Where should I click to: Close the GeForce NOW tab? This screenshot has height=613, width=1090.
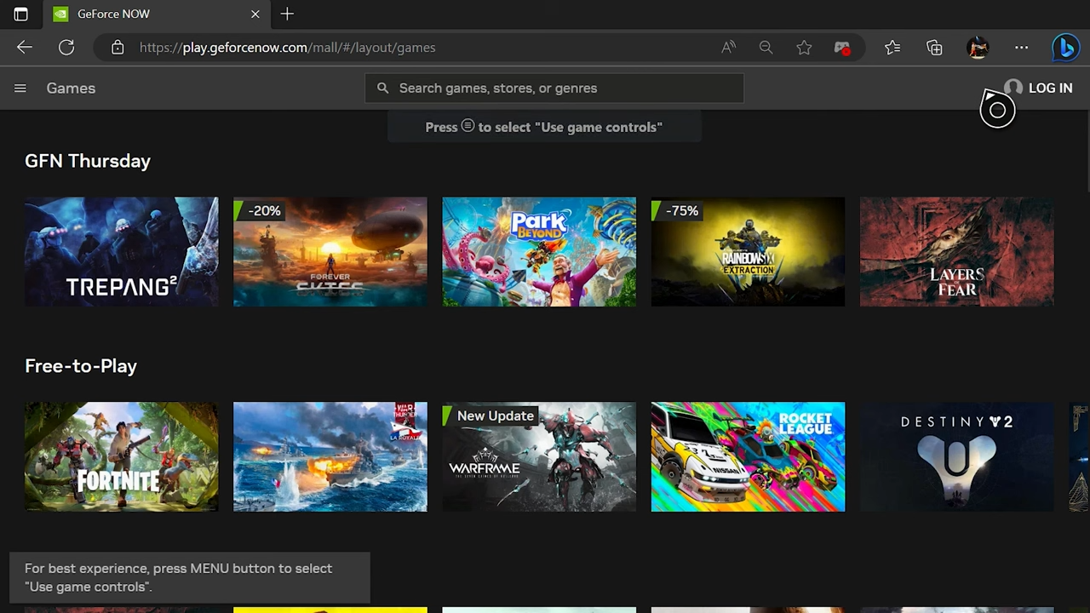click(255, 14)
